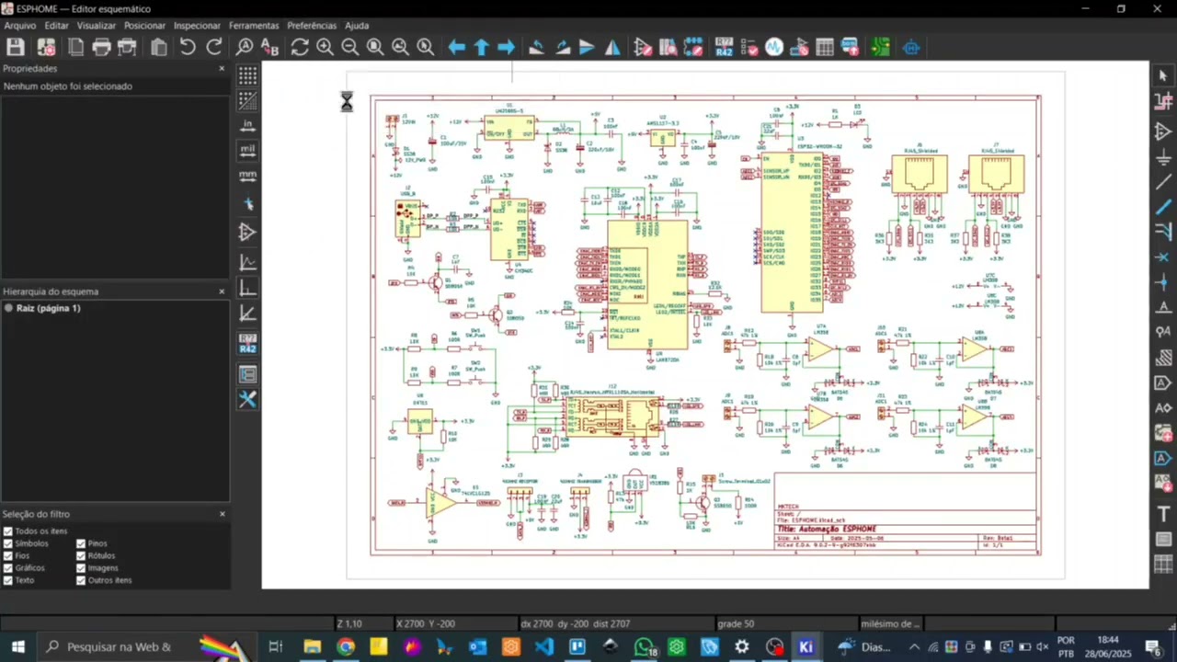Toggle the Fios filter checkbox

point(8,555)
